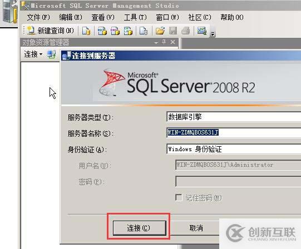Click the password (密码) field
Screen dimensions: 301x249
click(238, 181)
